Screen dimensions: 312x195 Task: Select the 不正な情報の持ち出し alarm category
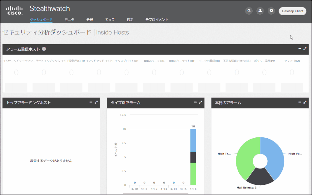[237, 61]
